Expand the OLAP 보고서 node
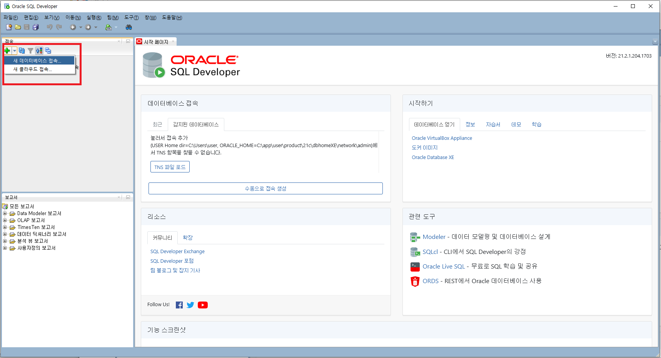This screenshot has height=358, width=661. 5,220
